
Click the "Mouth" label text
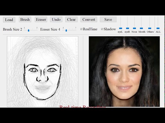coord(142,32)
